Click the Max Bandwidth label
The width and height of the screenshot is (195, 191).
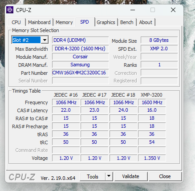(32, 49)
